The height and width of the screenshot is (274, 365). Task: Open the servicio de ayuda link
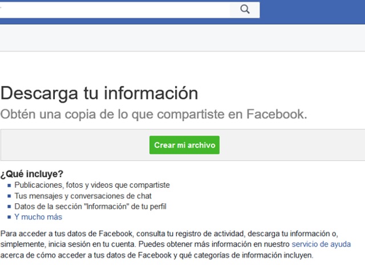tap(321, 244)
